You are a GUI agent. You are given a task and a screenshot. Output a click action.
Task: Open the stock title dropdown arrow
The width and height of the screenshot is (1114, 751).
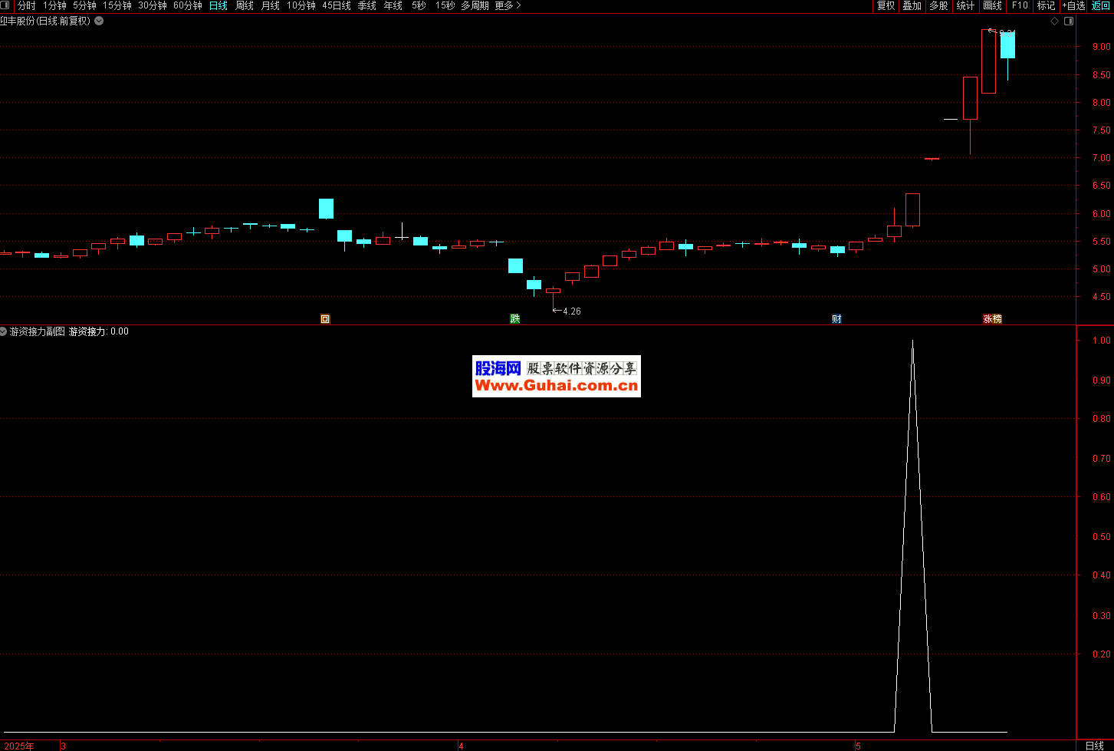(x=99, y=21)
